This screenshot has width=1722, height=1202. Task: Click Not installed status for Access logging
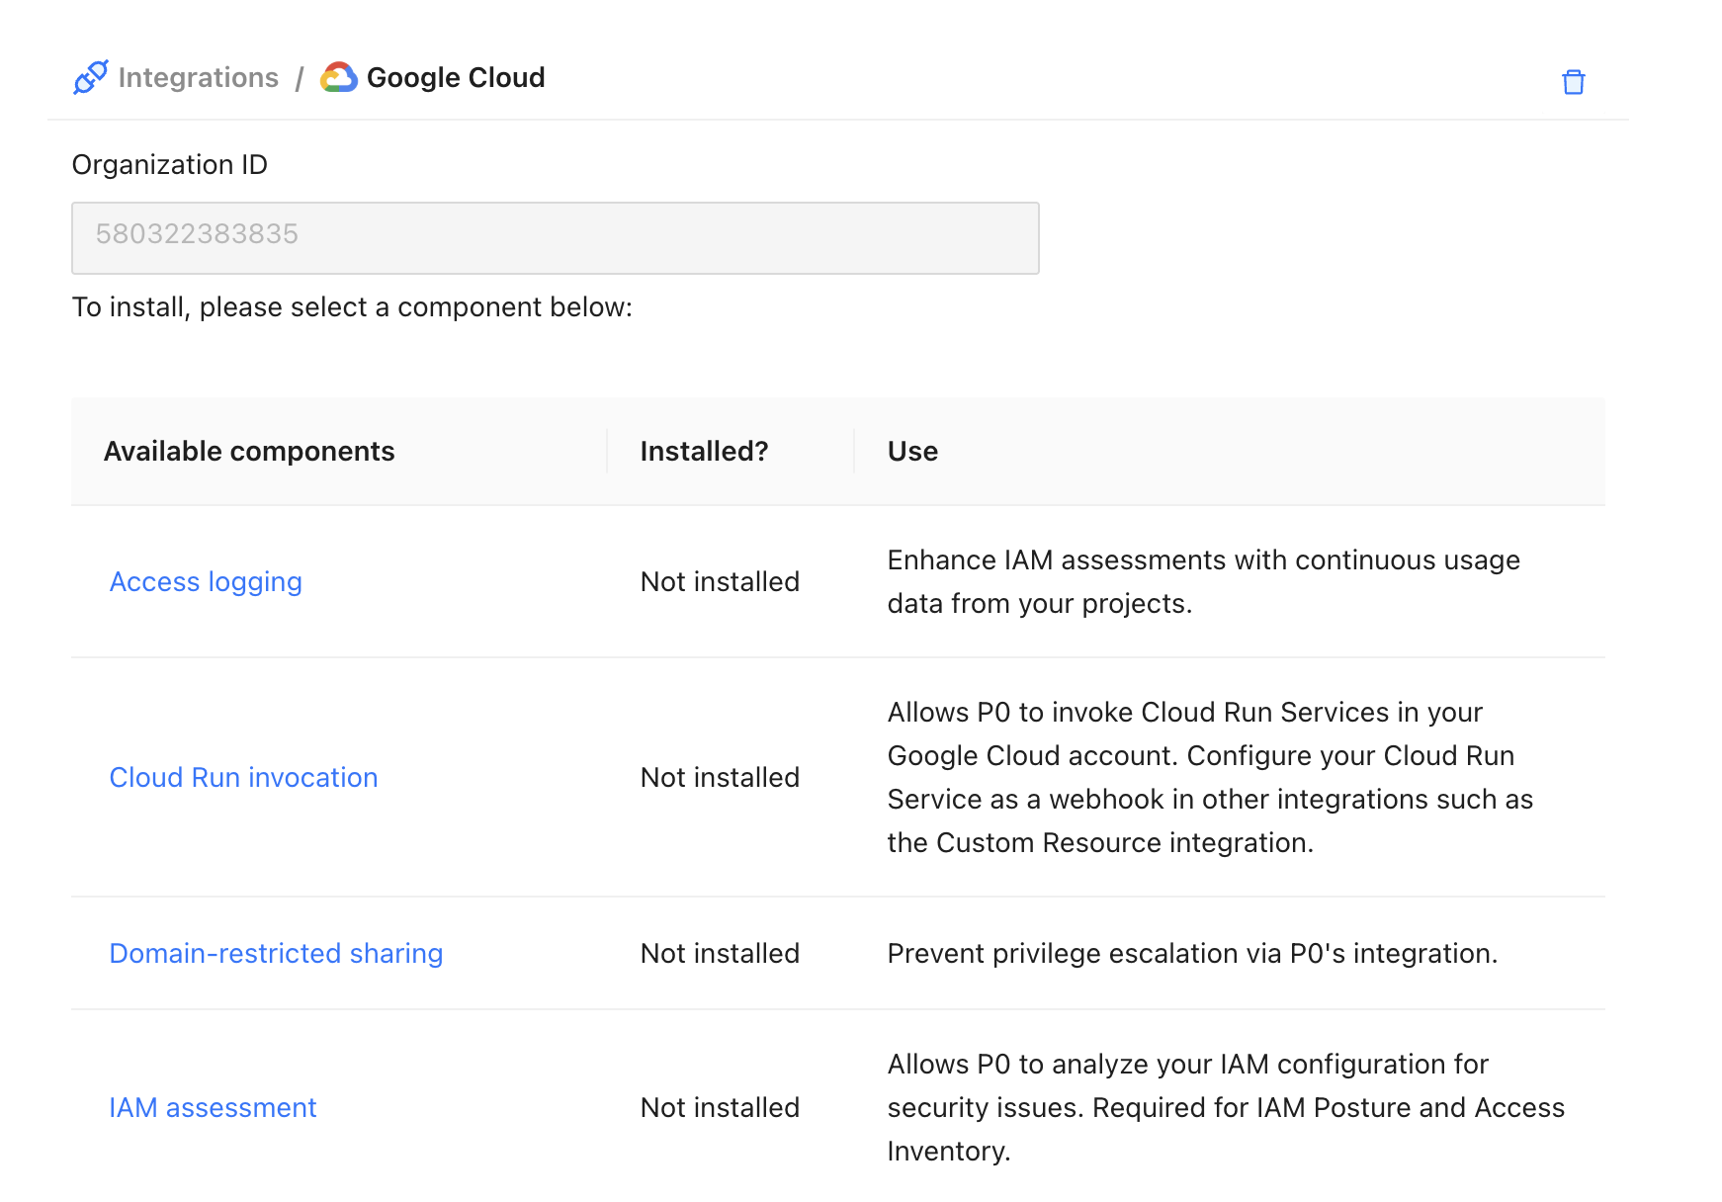(720, 581)
